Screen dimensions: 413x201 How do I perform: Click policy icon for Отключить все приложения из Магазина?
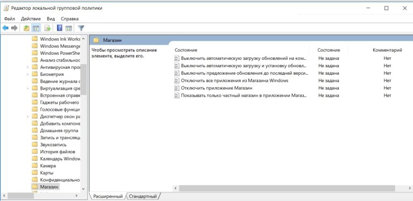[x=177, y=81]
